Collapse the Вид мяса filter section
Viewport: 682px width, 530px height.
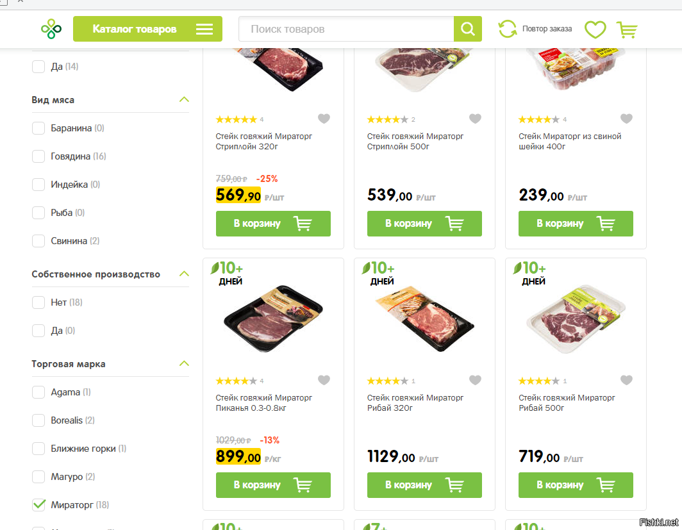184,99
